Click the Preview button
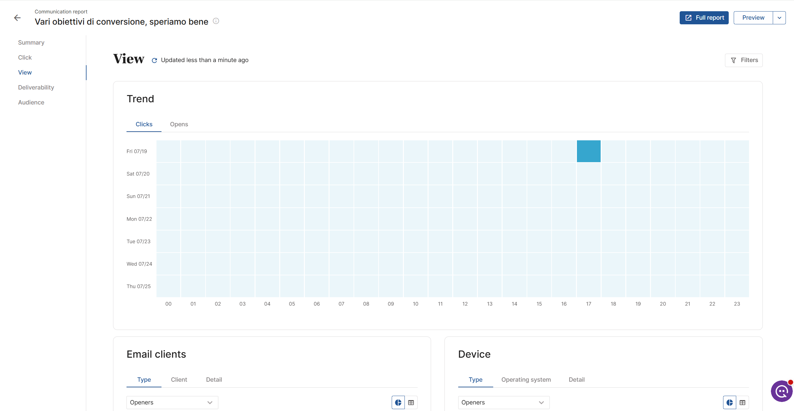The image size is (794, 411). (753, 18)
